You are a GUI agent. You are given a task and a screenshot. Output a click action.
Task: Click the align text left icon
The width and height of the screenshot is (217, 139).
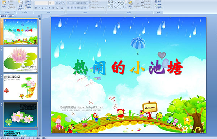pos(68,8)
